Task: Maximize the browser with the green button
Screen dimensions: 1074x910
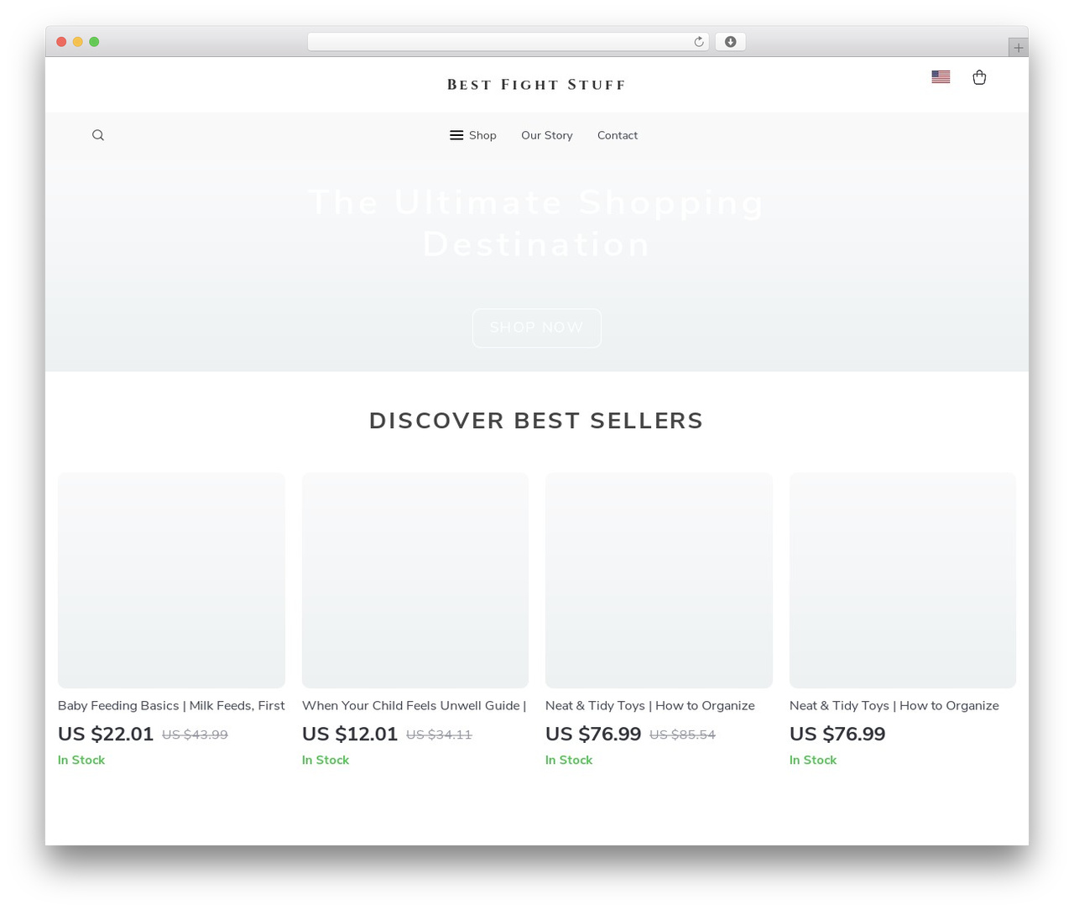Action: 94,42
